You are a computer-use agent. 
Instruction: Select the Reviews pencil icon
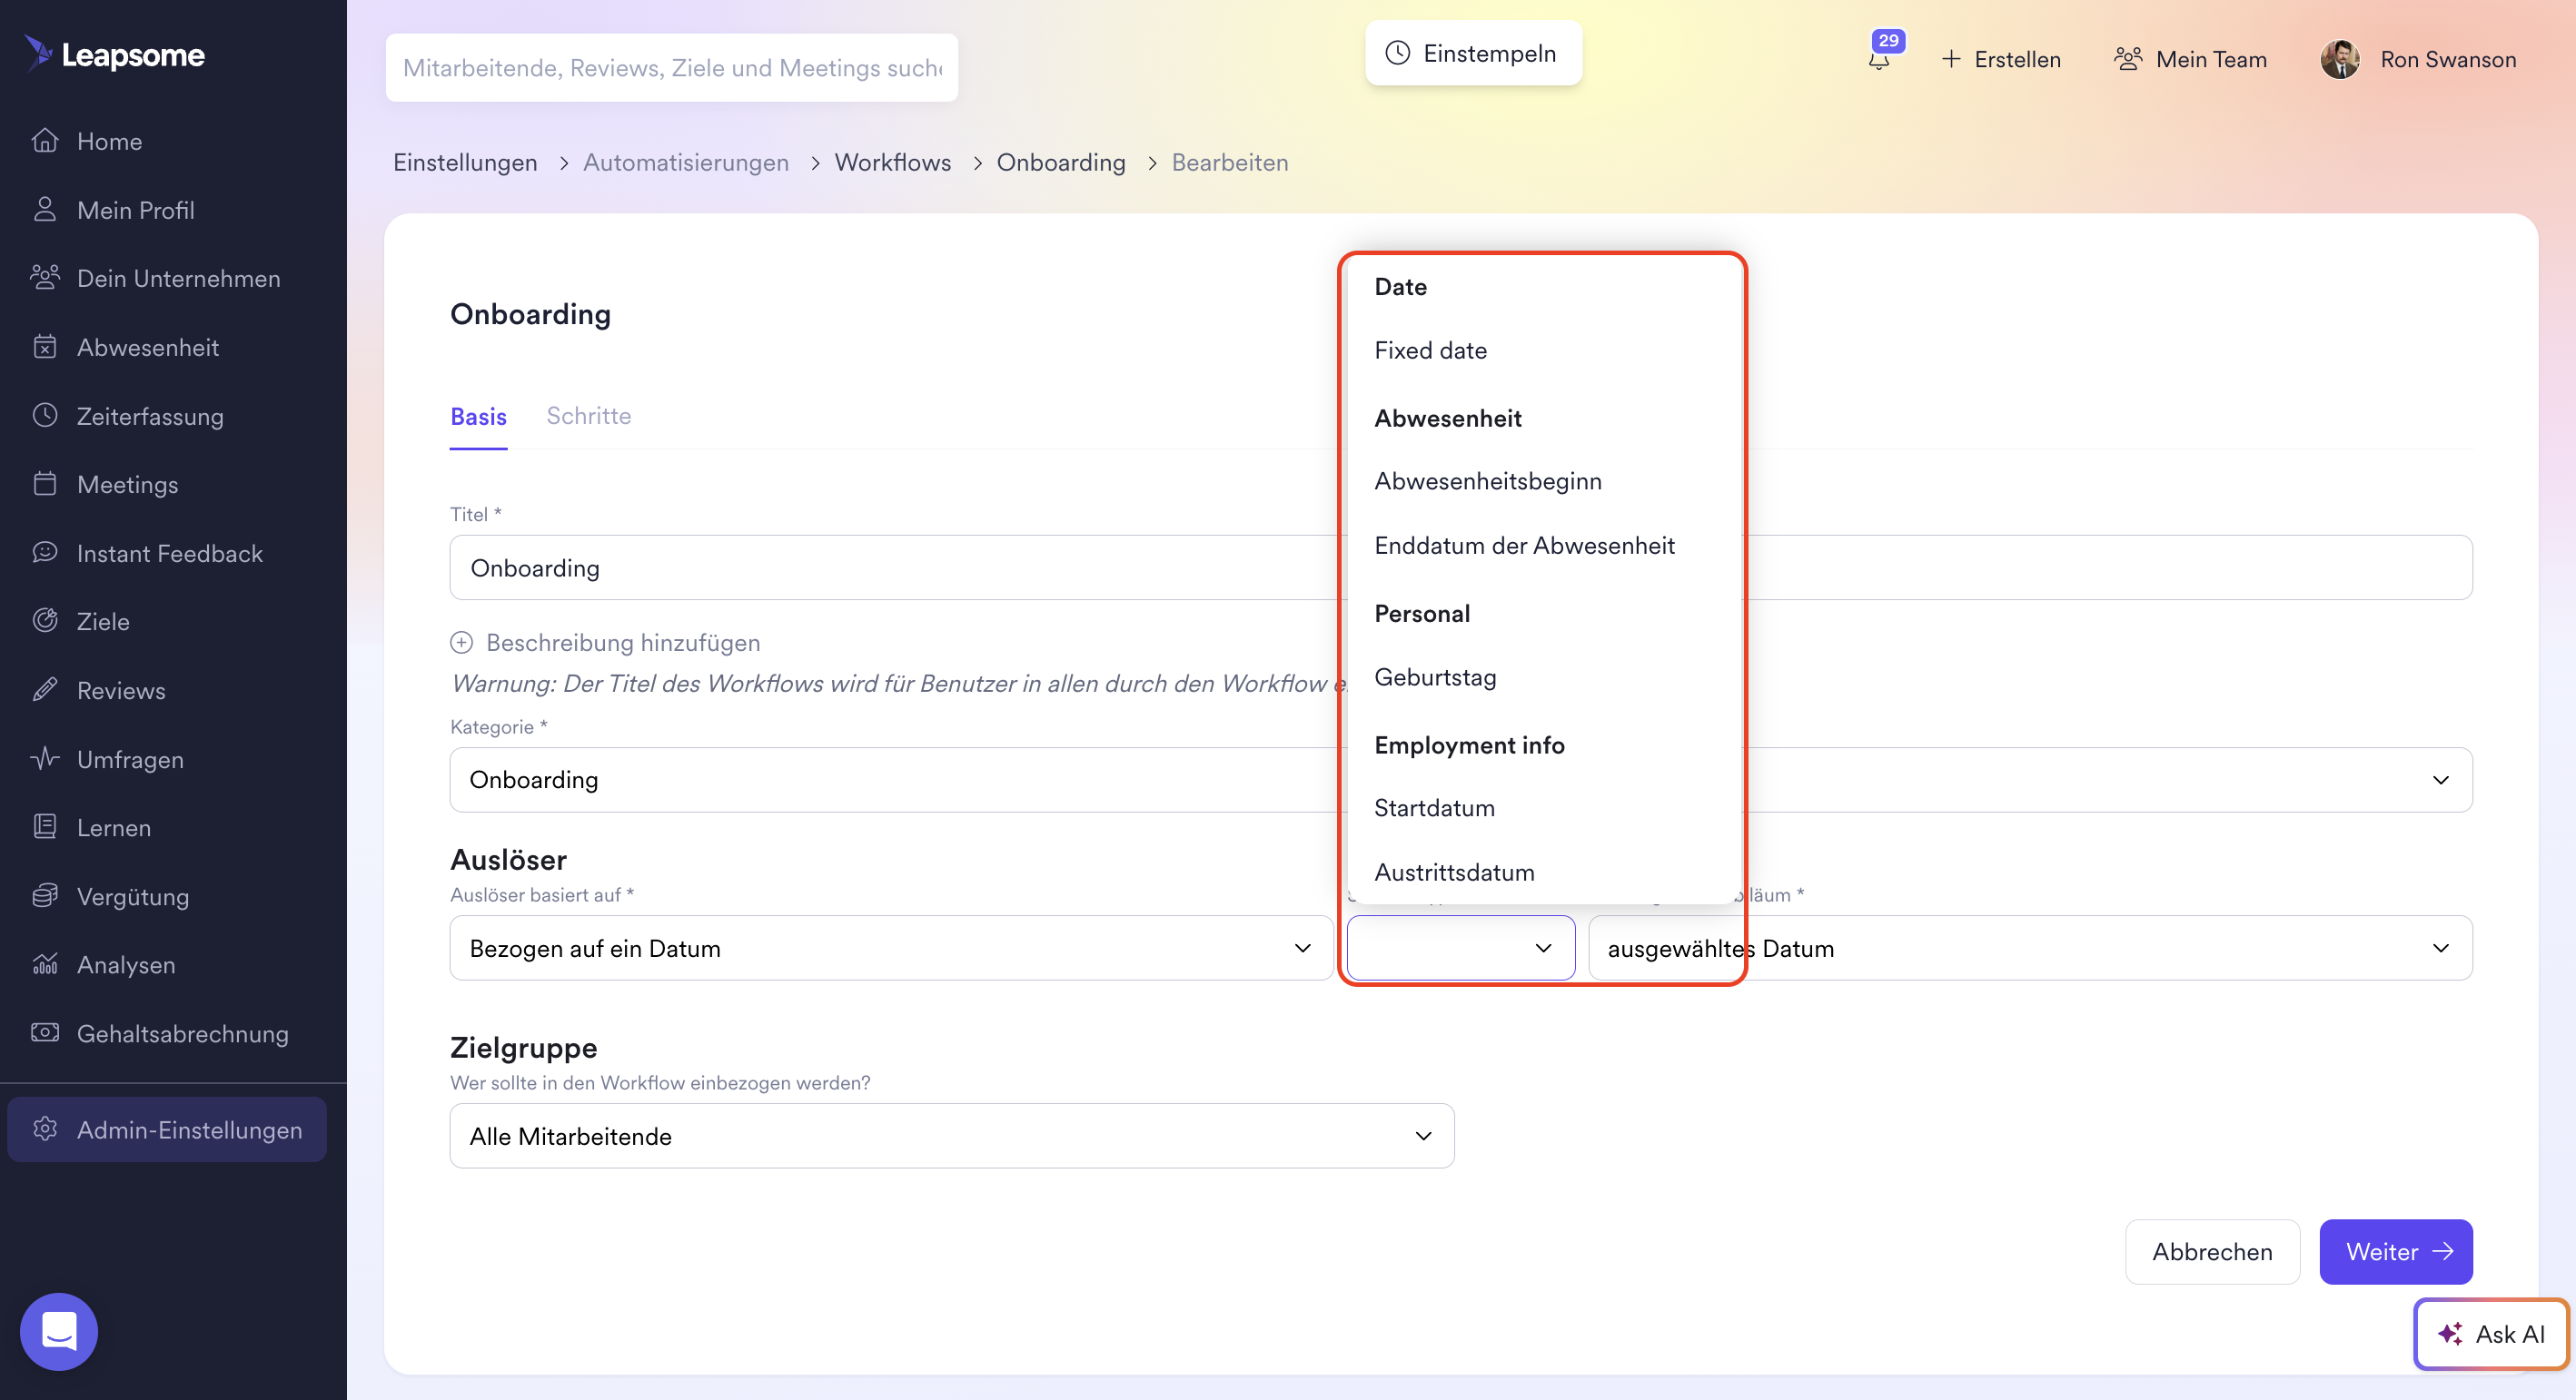click(x=45, y=689)
